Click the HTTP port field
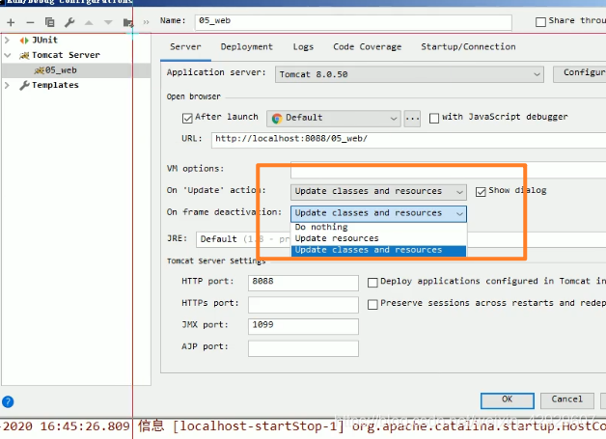 (303, 283)
